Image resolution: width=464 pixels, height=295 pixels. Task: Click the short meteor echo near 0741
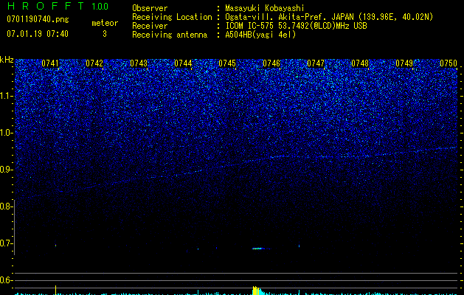pos(55,245)
